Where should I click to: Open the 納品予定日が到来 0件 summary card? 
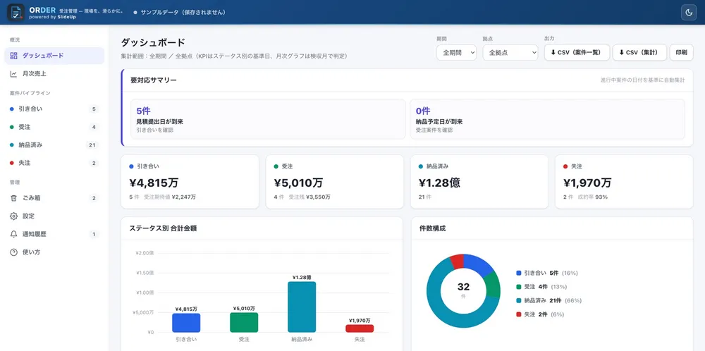point(547,119)
